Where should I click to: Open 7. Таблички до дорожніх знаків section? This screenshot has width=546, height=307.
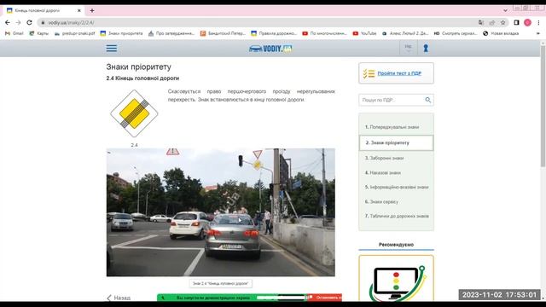coord(396,216)
